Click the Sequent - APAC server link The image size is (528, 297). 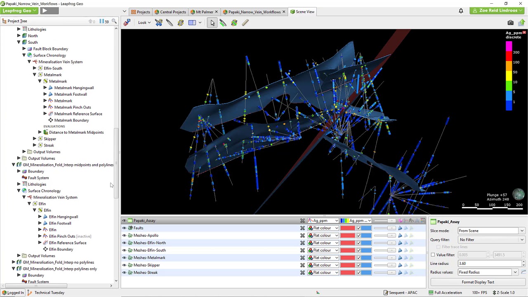coord(400,292)
